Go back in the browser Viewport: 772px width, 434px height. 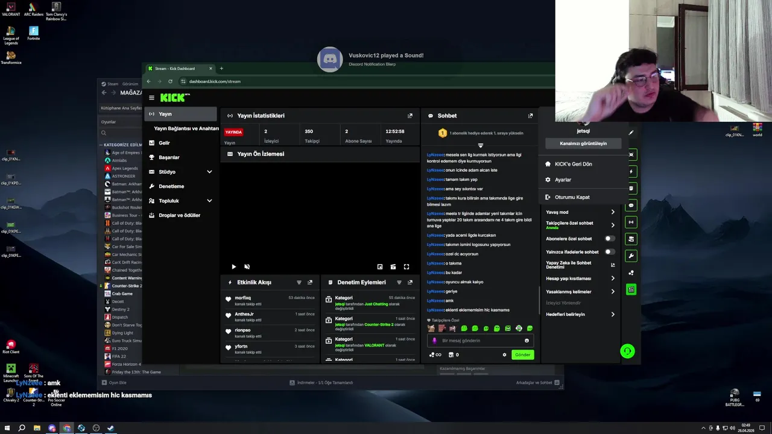coord(148,81)
